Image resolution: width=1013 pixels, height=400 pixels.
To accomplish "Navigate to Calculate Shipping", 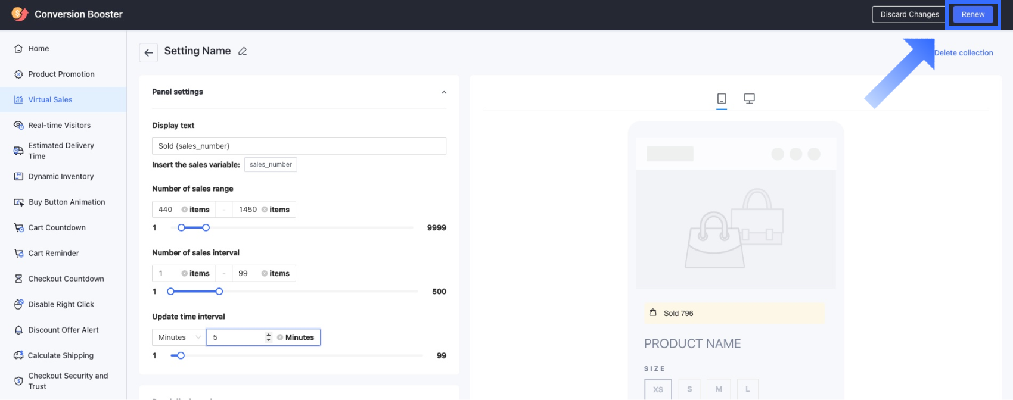I will coord(63,355).
